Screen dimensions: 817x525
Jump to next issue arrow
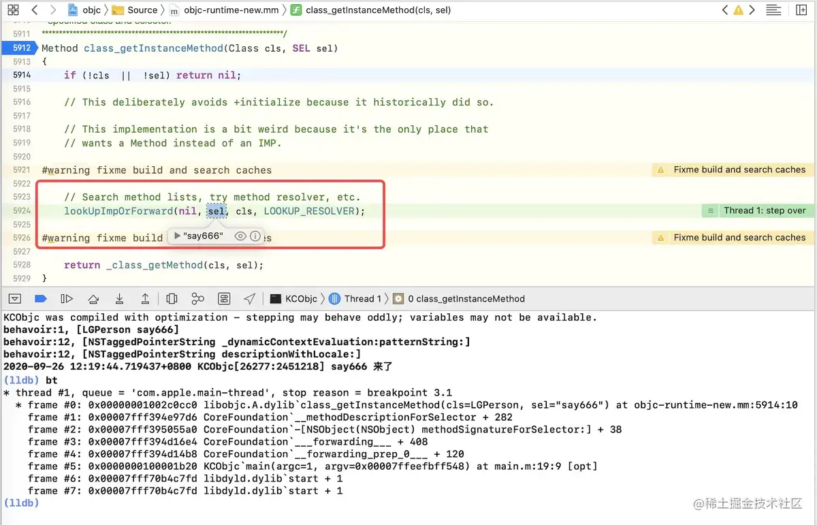coord(752,10)
